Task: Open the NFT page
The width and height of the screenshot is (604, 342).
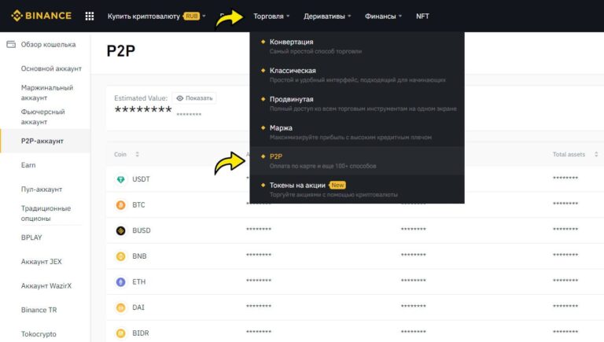Action: tap(422, 17)
